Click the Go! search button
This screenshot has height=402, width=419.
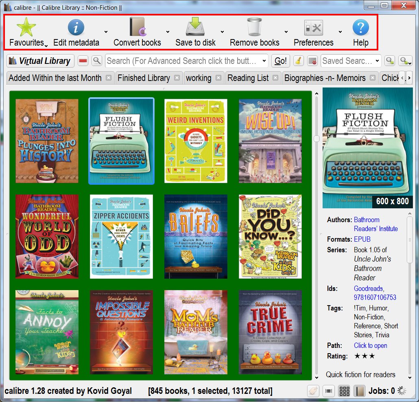point(281,61)
